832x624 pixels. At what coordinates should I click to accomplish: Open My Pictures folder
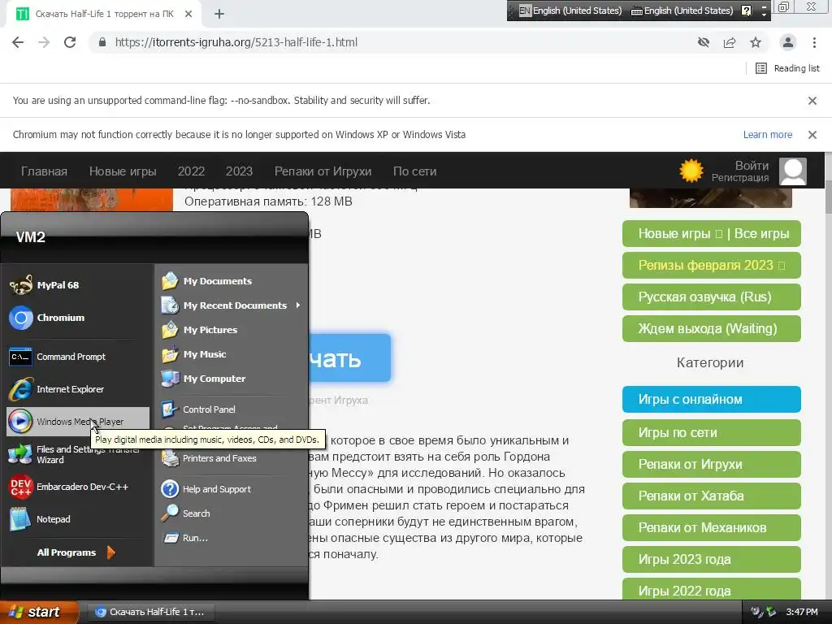[x=231, y=330]
